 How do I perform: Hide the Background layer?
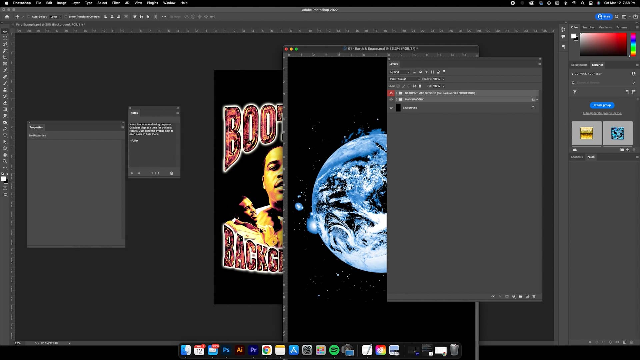click(x=391, y=108)
